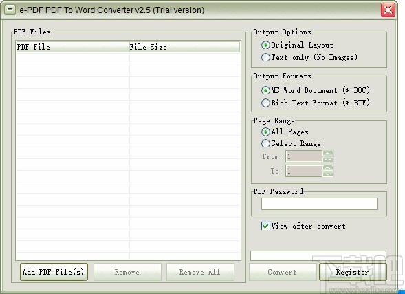Click the To page number field
The width and height of the screenshot is (405, 294).
[x=304, y=171]
